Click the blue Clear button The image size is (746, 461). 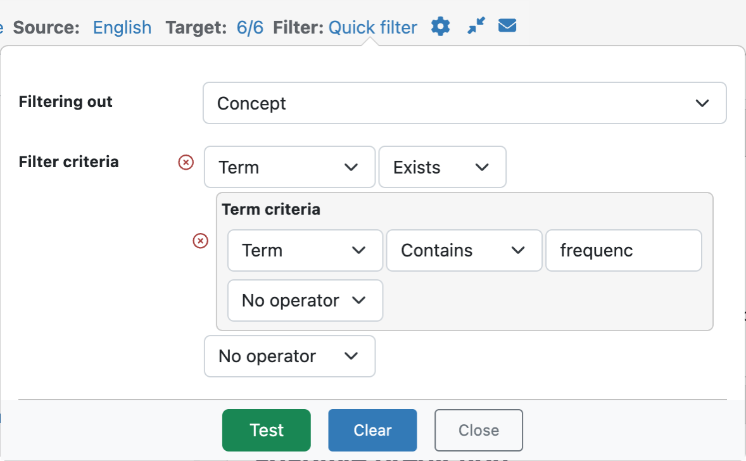pos(372,430)
